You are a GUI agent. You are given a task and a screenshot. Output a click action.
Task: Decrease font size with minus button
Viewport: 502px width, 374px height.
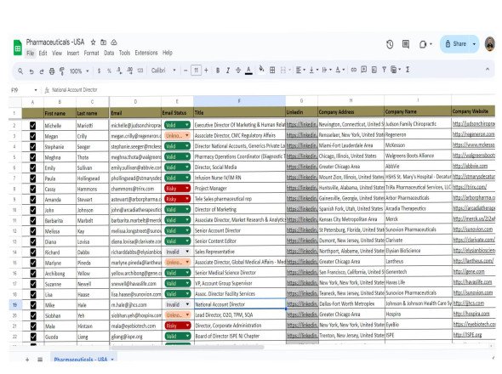pos(185,71)
